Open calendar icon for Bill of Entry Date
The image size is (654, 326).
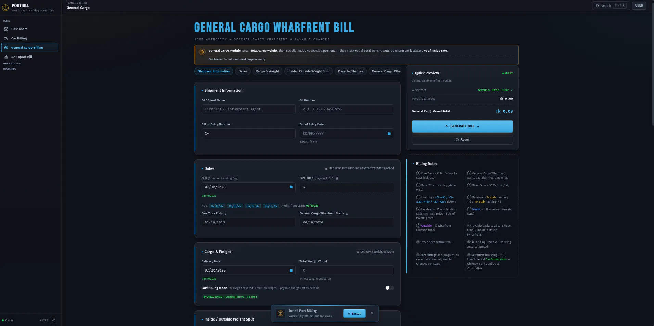tap(389, 134)
